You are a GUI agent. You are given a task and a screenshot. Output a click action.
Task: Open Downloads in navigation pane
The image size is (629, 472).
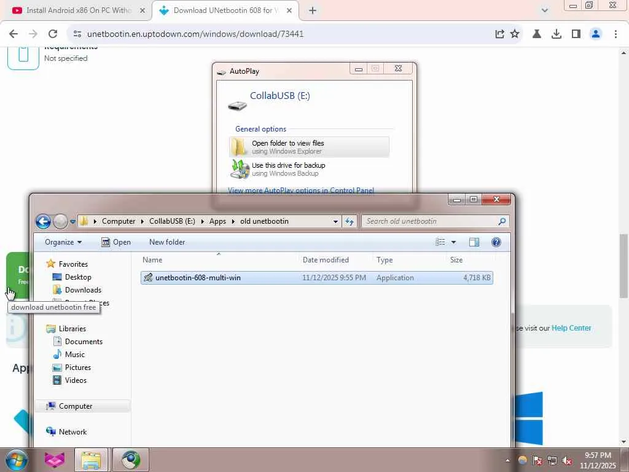83,290
